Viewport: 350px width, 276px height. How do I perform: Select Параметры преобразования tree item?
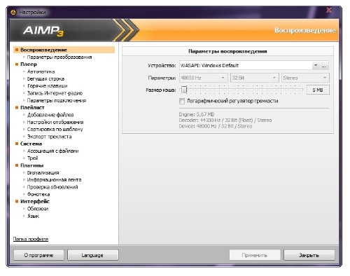59,57
